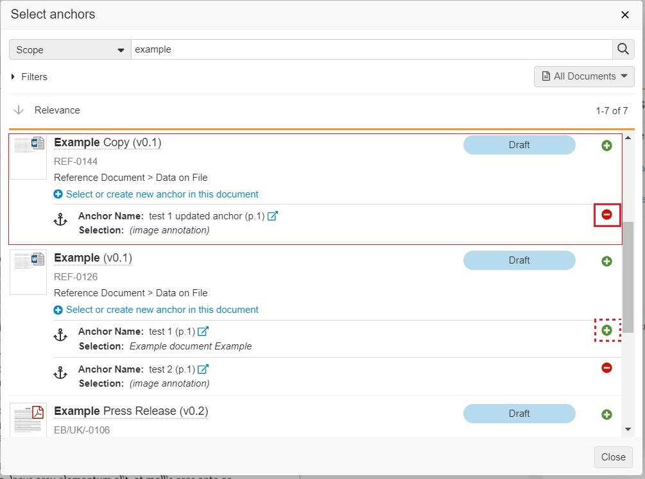Remove the 'test 2' anchor
645x479 pixels.
tap(606, 367)
